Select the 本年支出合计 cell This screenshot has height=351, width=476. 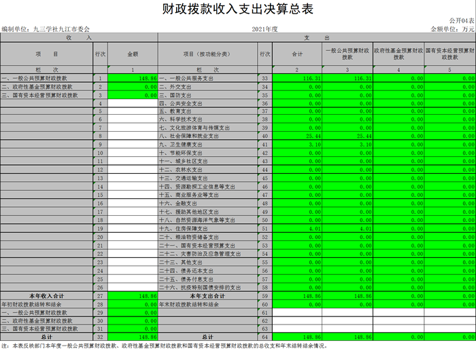coord(207,295)
